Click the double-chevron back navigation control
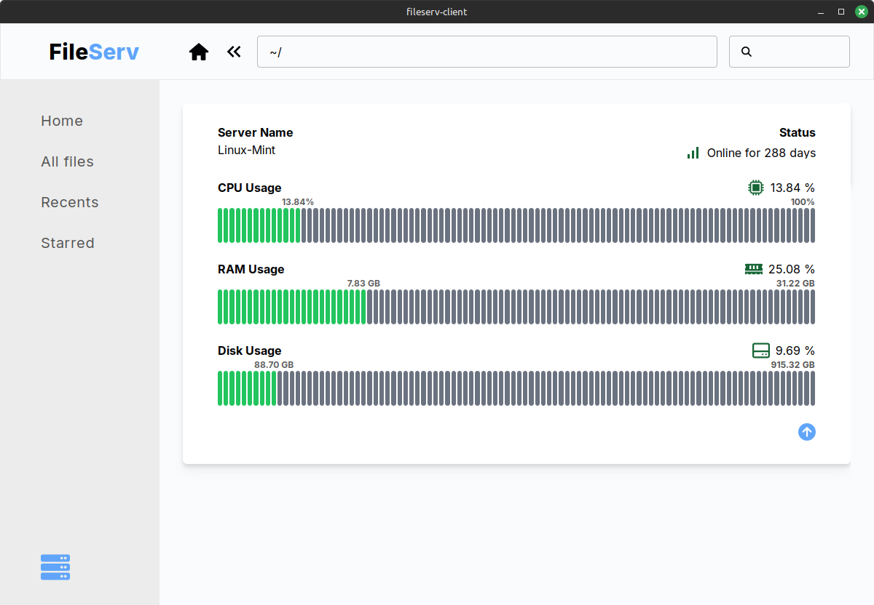 tap(233, 51)
